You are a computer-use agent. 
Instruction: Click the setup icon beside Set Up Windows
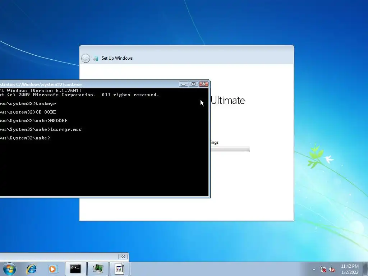pos(96,59)
